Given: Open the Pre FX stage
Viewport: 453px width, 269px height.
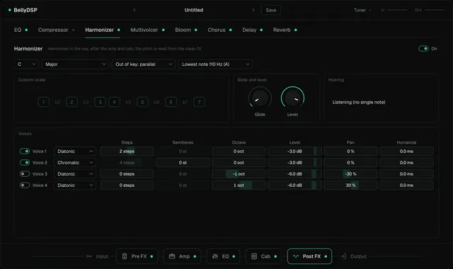Looking at the screenshot, I should pos(137,256).
